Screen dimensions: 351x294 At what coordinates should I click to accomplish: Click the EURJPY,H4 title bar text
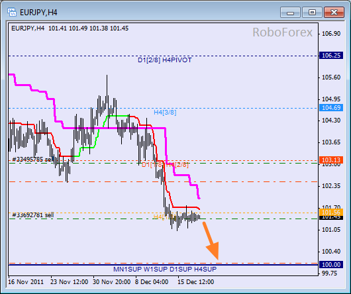coord(38,13)
